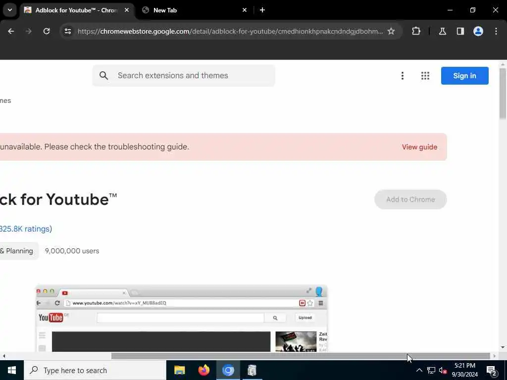Open Chrome three-dot menu
507x380 pixels.
(496, 31)
